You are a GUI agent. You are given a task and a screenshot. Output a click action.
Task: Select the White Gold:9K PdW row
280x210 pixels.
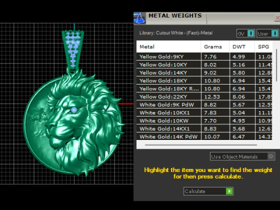tap(204, 104)
